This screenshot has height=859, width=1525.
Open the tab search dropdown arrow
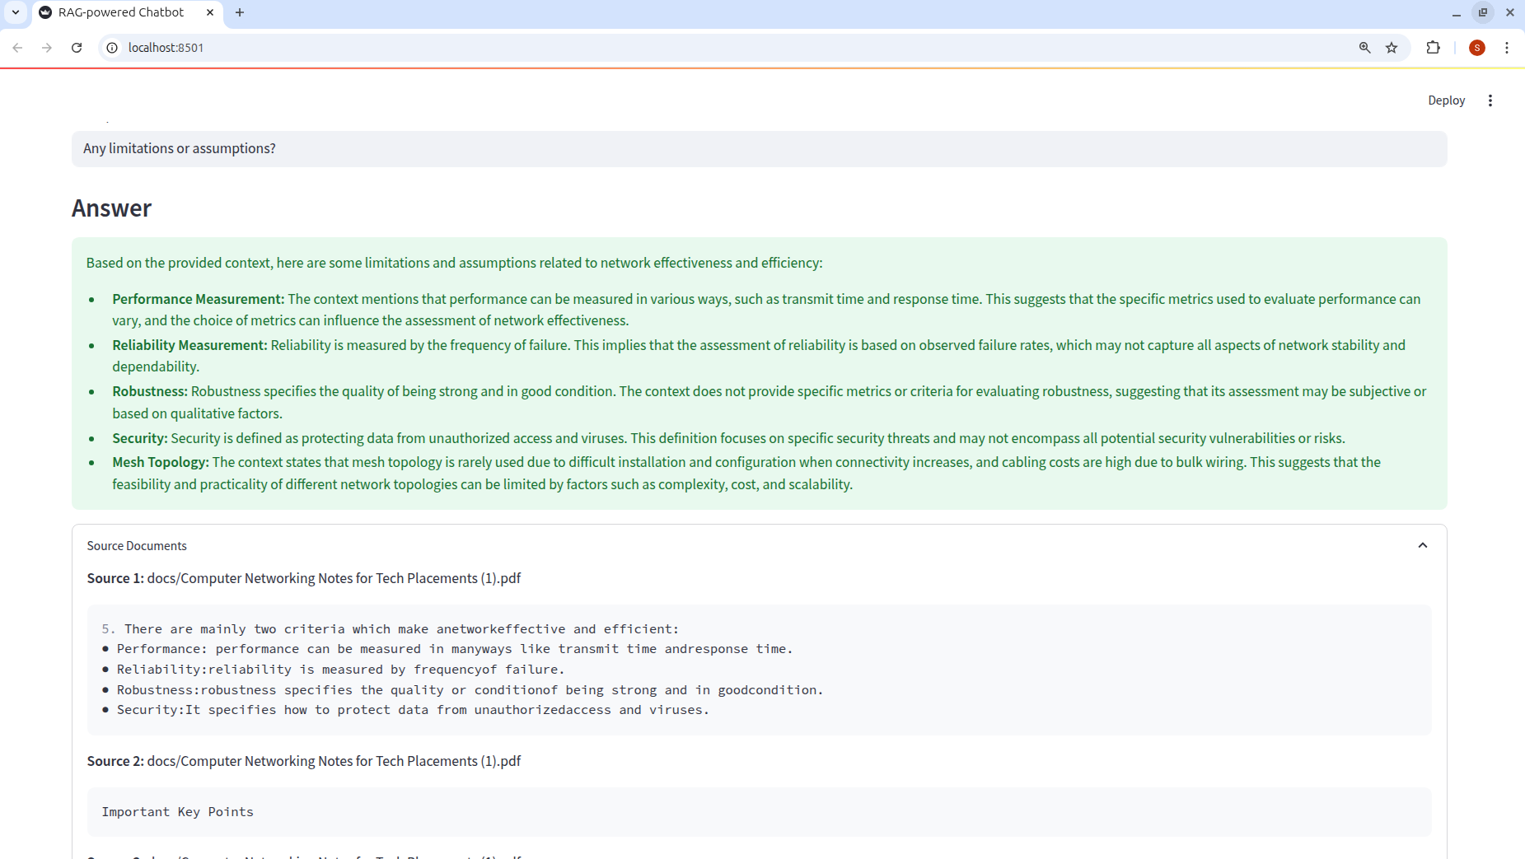16,12
